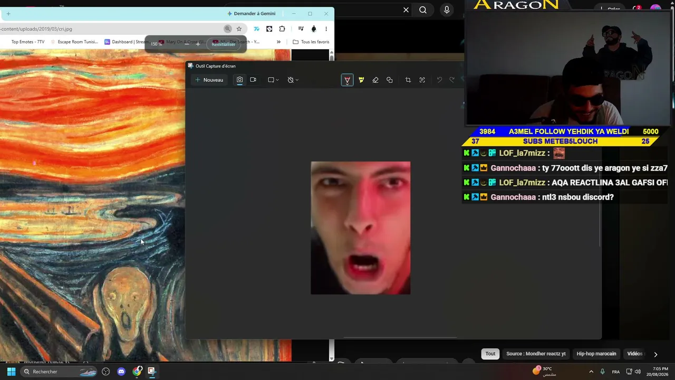Show more chips with right arrow

coord(655,354)
